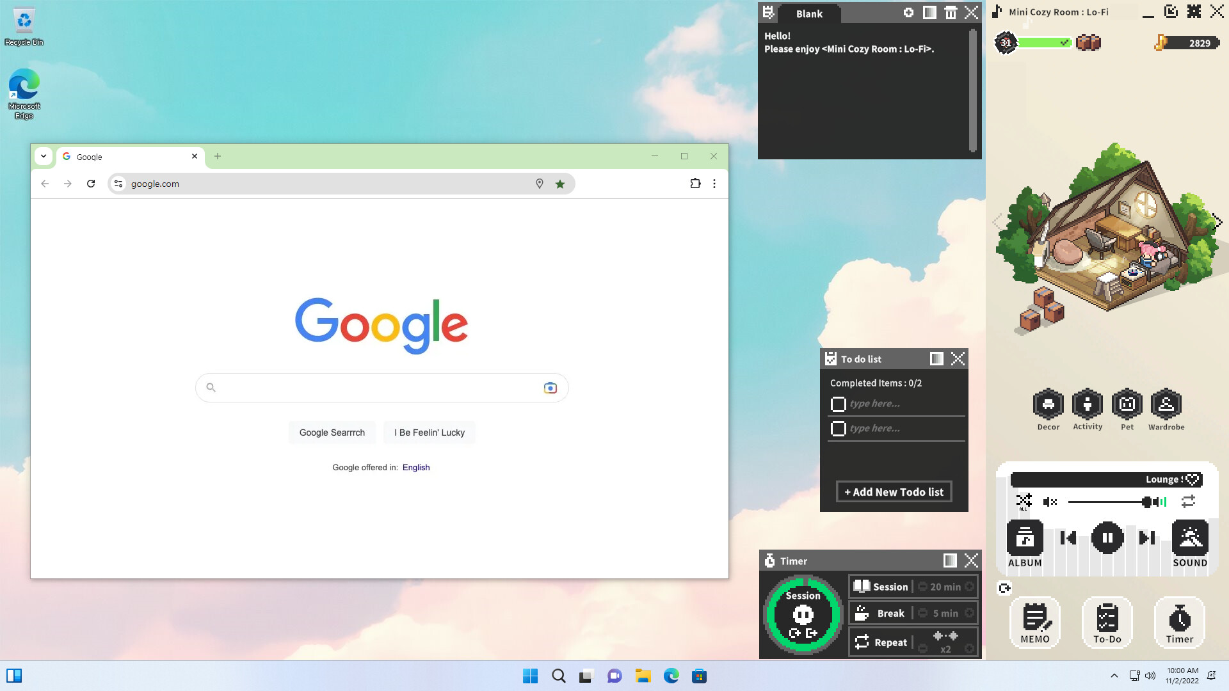Open the browser tab search chevron
The width and height of the screenshot is (1229, 691).
pyautogui.click(x=43, y=156)
